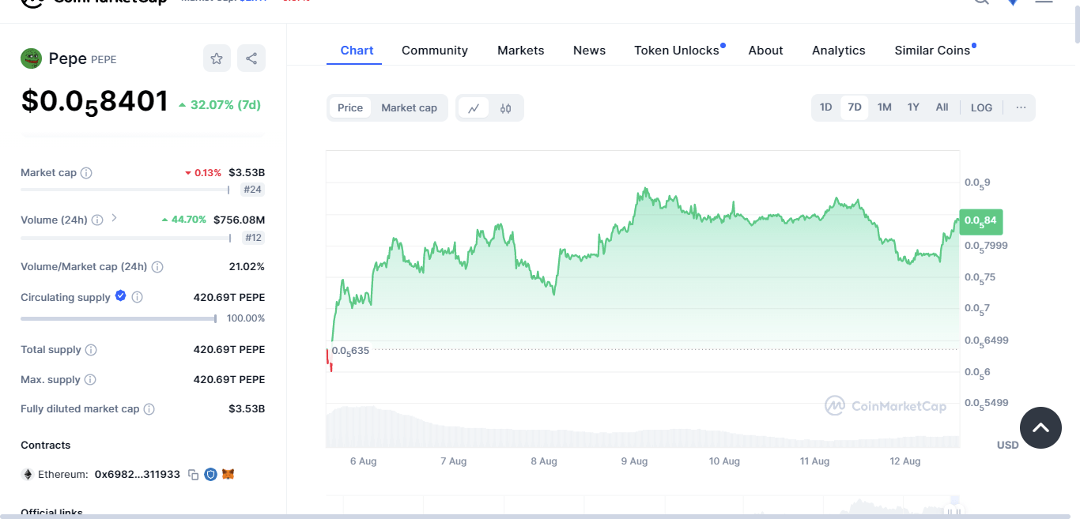
Task: Open Volume (24h) info icon
Action: click(x=97, y=220)
